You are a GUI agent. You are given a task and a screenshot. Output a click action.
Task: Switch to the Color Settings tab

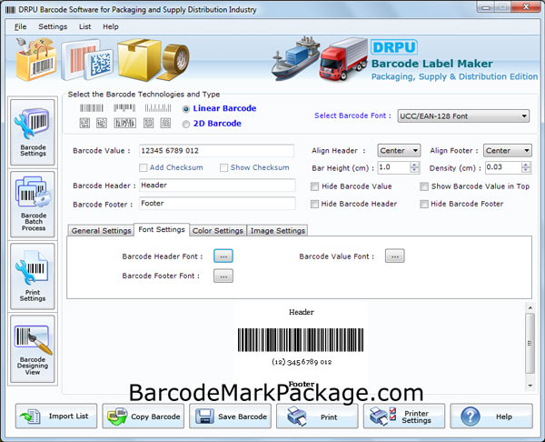click(218, 231)
